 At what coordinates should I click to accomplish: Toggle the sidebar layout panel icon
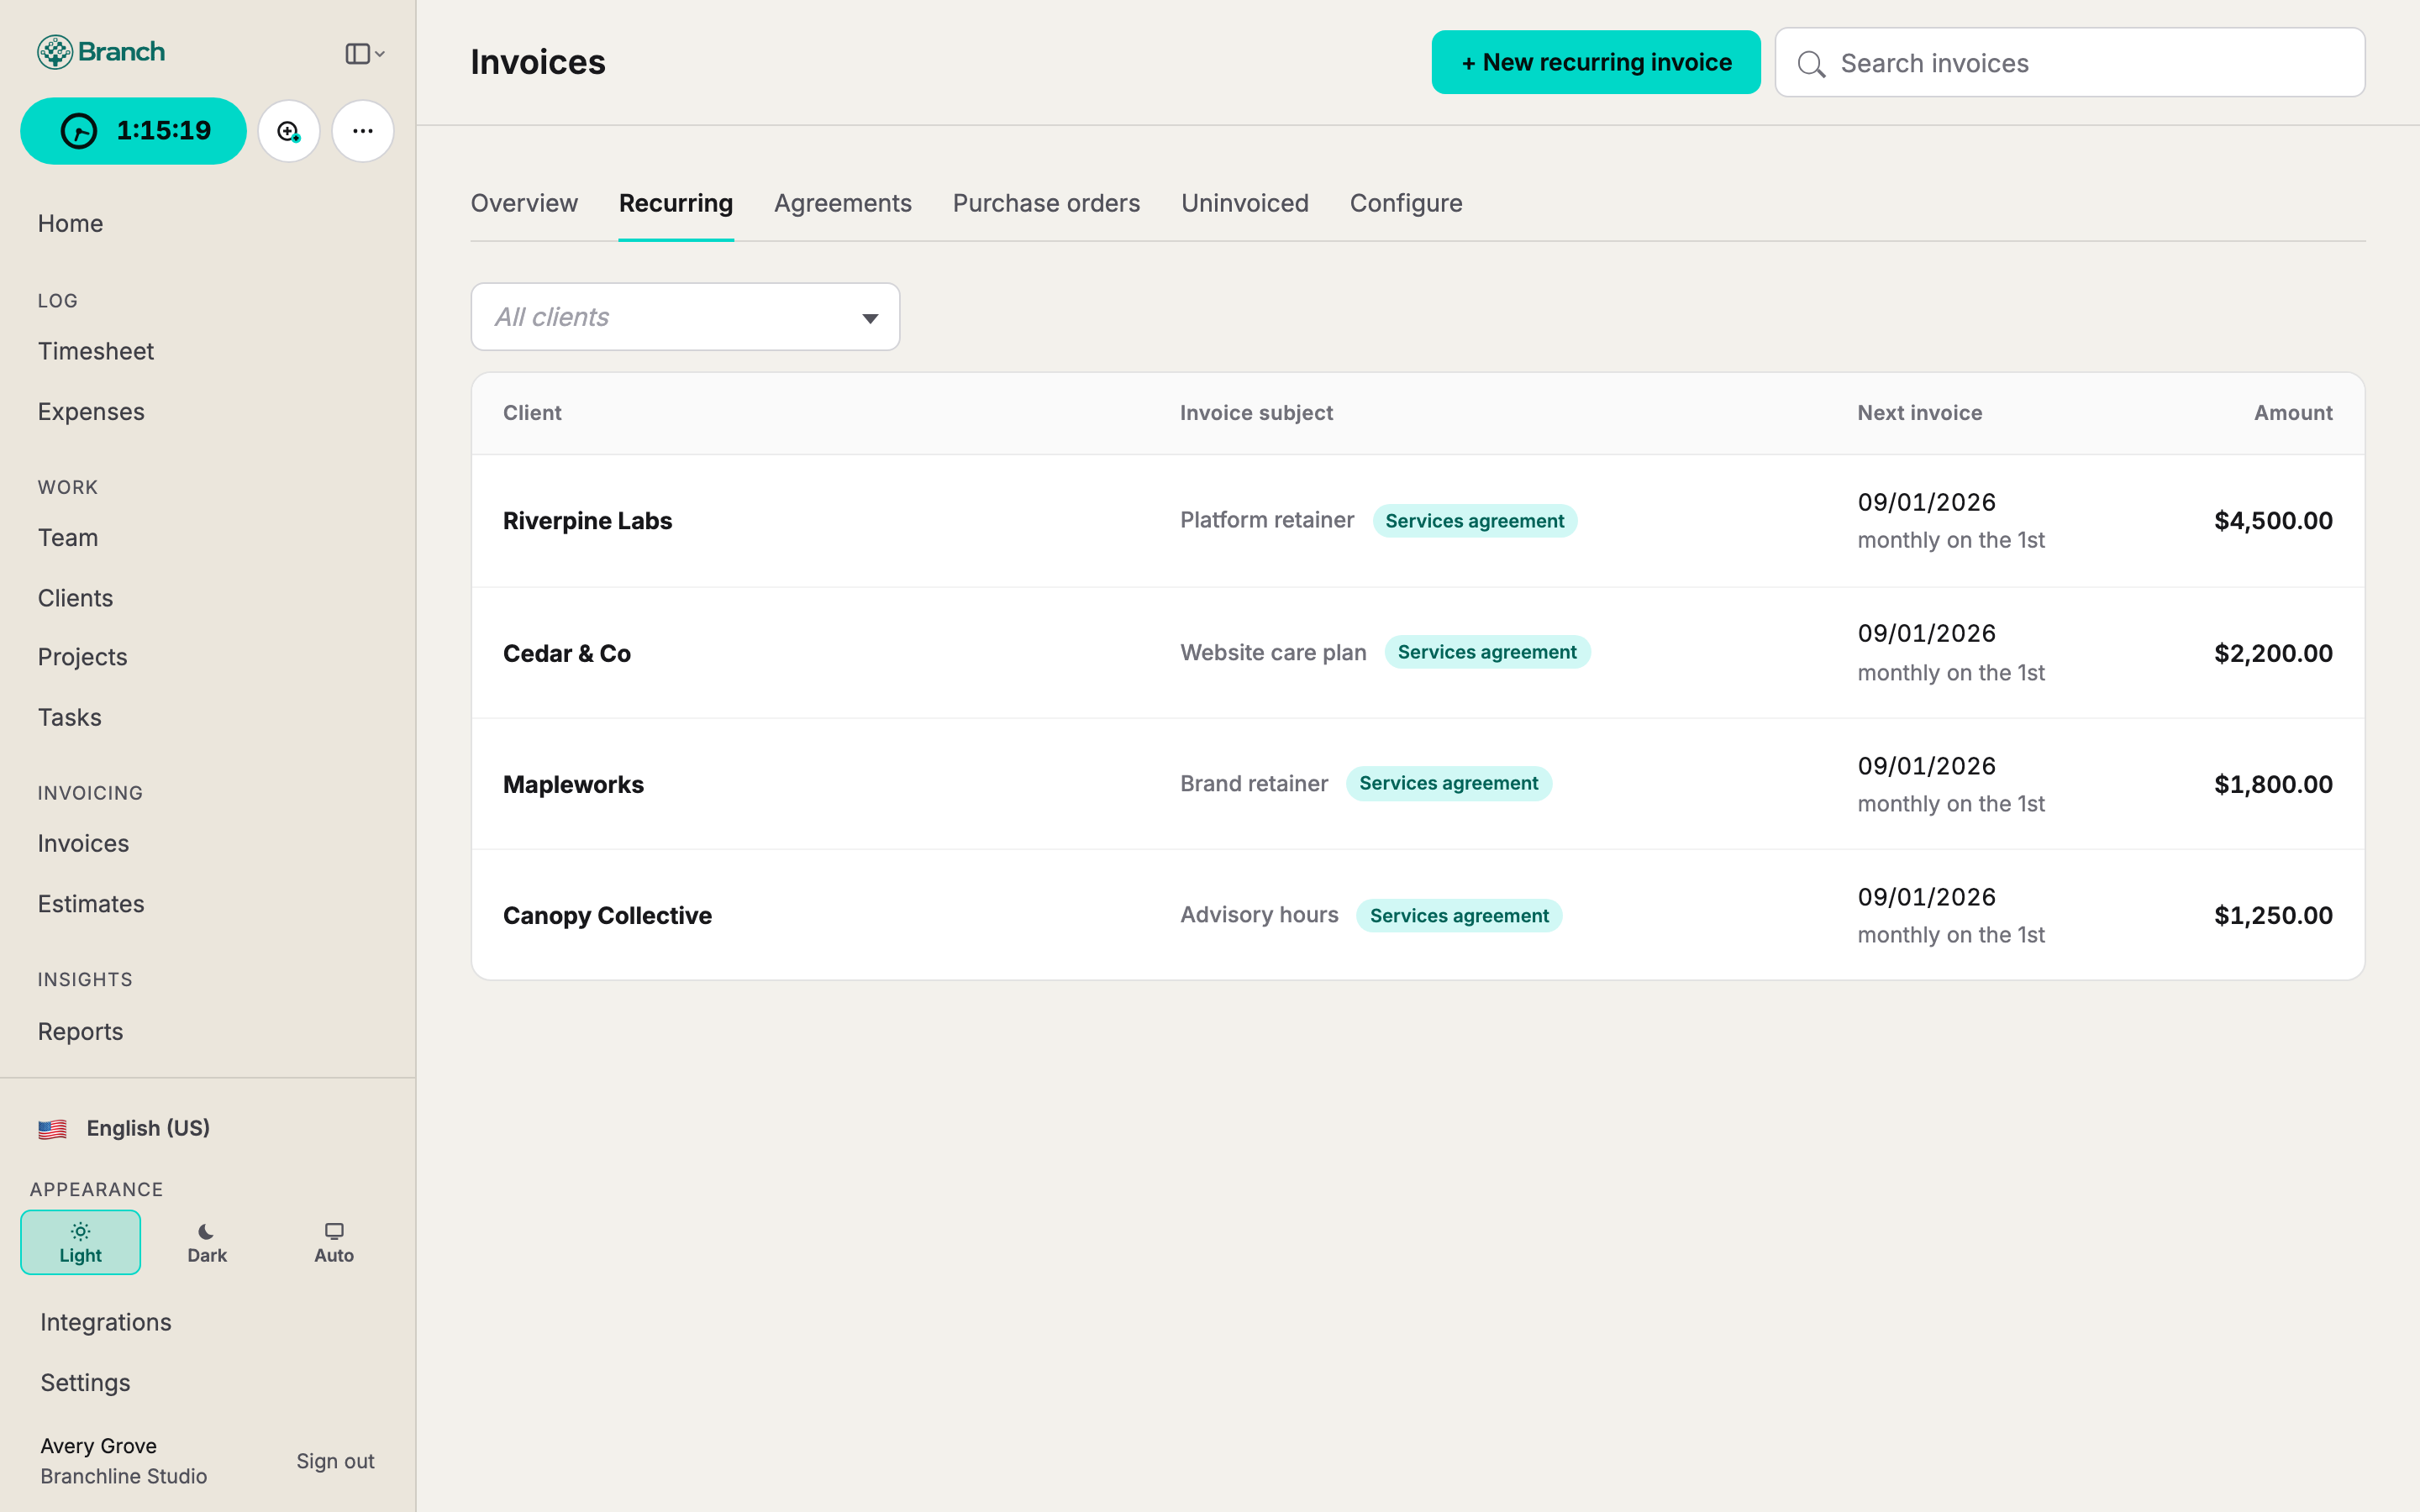(364, 54)
